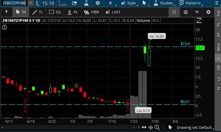Click the LAST price type button

113,12
